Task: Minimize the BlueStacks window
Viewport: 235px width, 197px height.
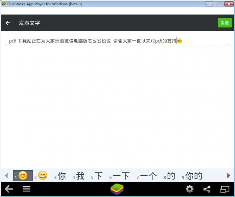Action: coord(209,4)
